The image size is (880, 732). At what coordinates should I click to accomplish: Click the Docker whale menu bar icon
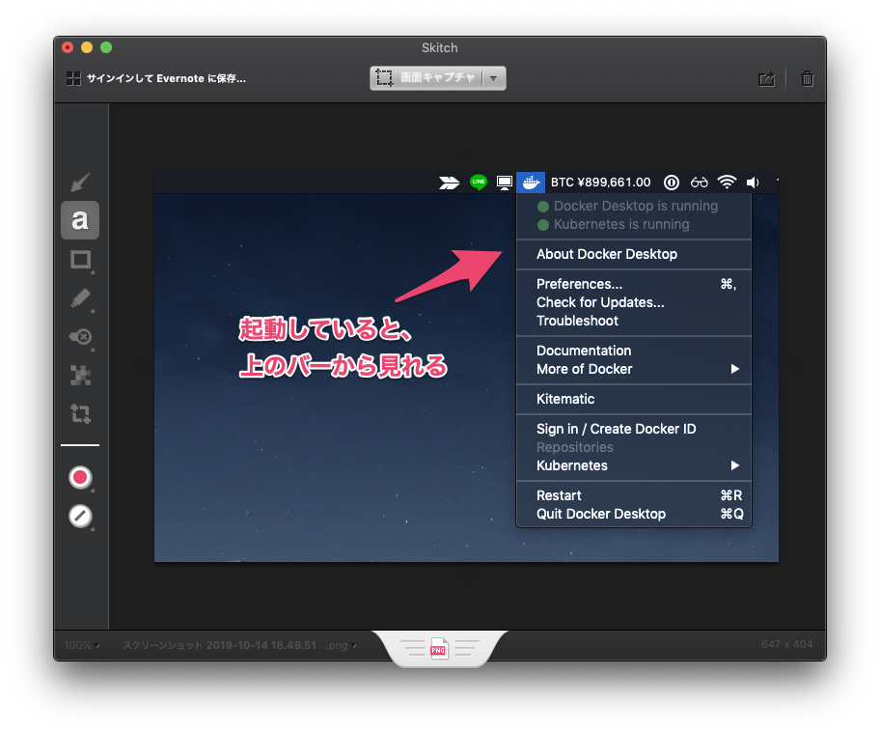pos(531,183)
